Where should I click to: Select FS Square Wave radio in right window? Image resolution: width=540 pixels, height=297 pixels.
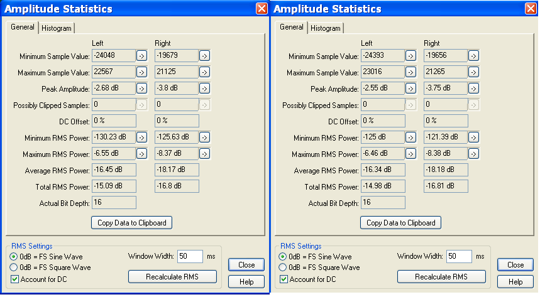tap(282, 267)
